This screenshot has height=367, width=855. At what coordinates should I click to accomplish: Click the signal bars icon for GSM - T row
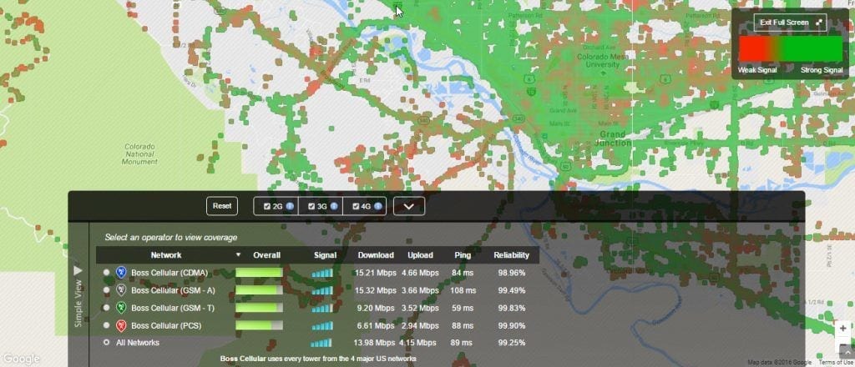321,308
